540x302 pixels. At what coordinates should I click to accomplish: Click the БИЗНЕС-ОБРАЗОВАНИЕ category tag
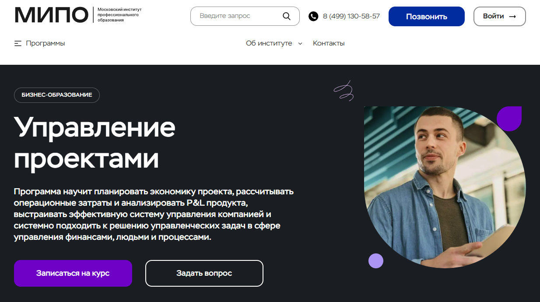57,95
